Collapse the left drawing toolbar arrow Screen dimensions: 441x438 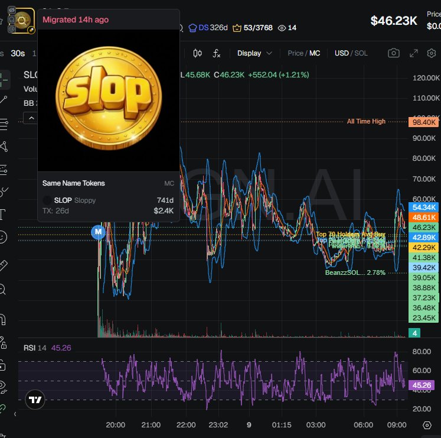coord(15,414)
